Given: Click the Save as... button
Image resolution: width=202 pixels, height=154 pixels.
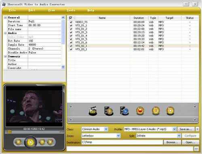Looking at the screenshot, I should coord(186,129).
